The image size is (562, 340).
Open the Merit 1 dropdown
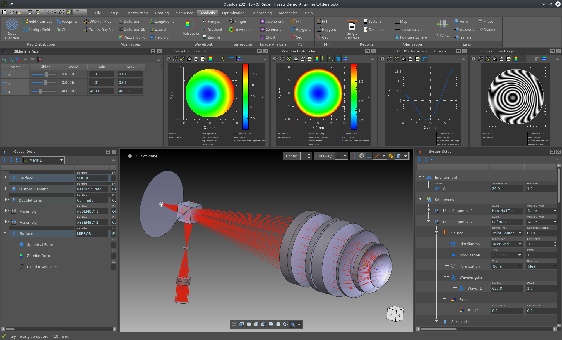click(x=43, y=160)
